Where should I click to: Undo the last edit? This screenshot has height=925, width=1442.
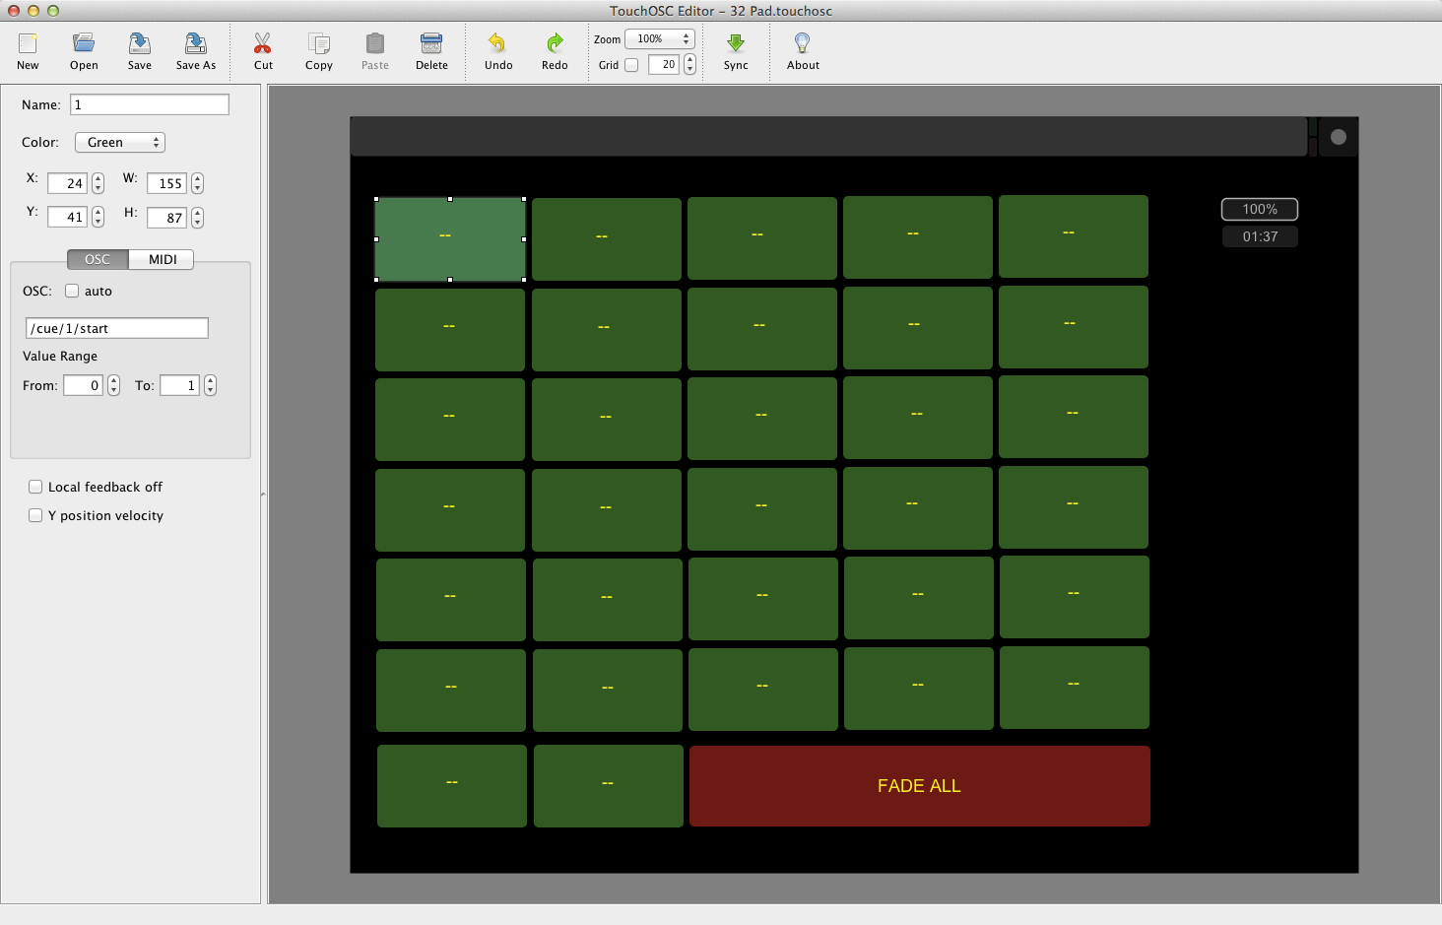pyautogui.click(x=497, y=44)
